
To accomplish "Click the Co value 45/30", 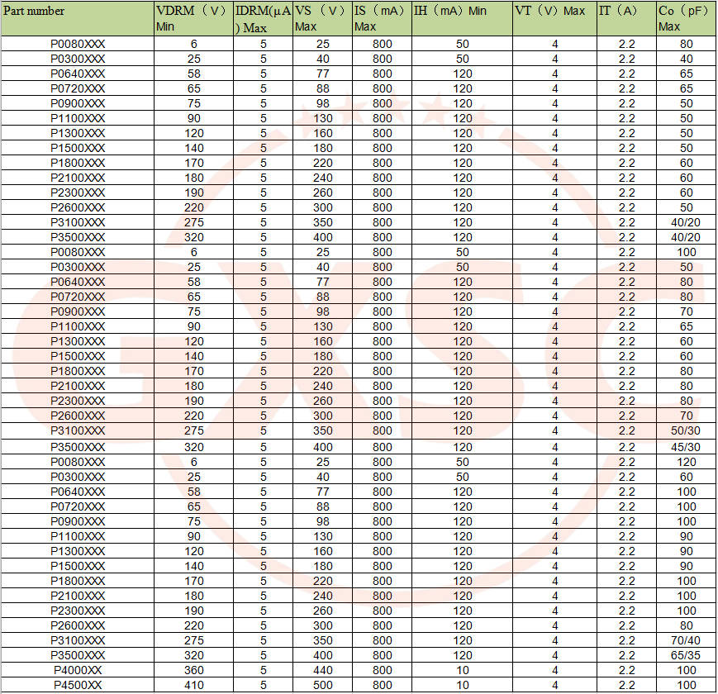I will (686, 447).
